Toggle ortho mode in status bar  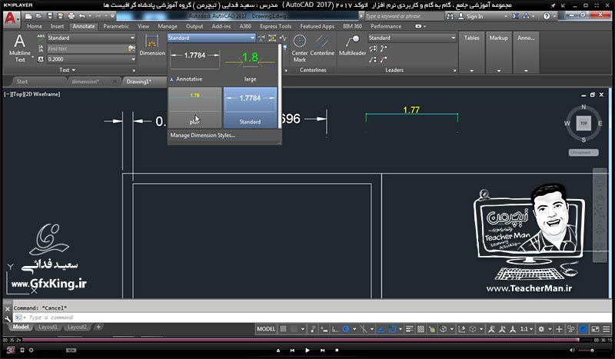tap(334, 329)
